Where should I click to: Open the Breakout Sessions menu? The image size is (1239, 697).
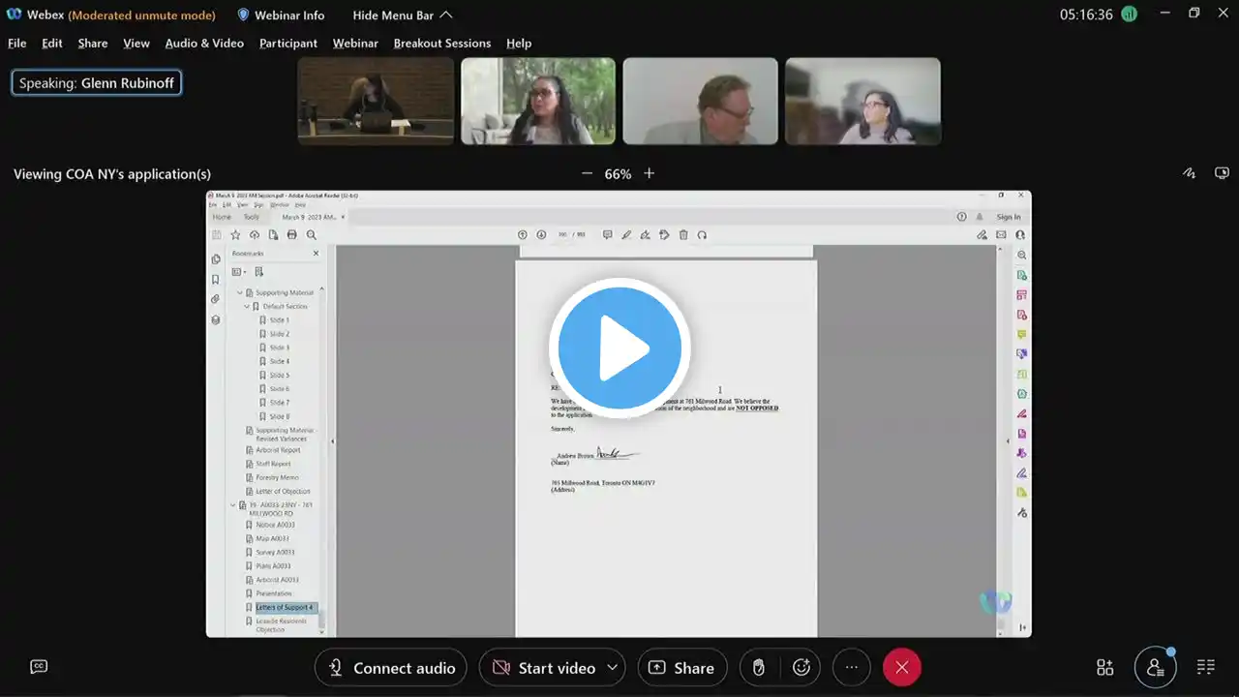pos(441,44)
